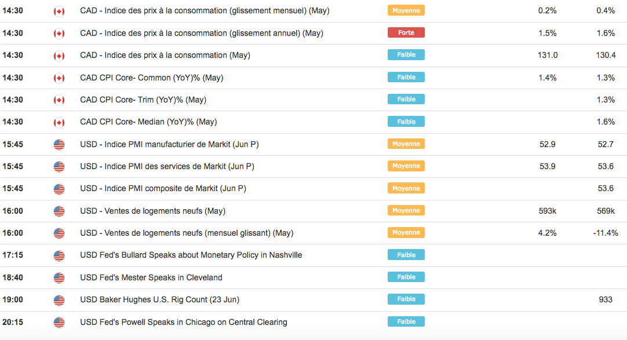Click Faible badge on CPI Core- Trim row
The width and height of the screenshot is (627, 340).
click(406, 100)
